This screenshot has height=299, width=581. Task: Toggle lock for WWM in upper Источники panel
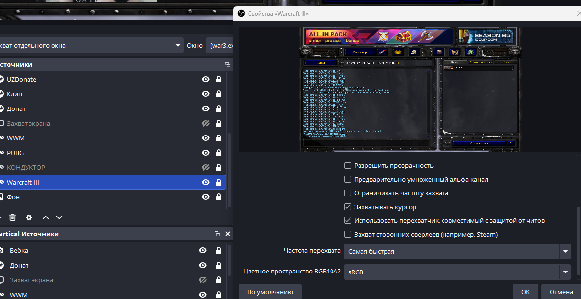pos(219,138)
